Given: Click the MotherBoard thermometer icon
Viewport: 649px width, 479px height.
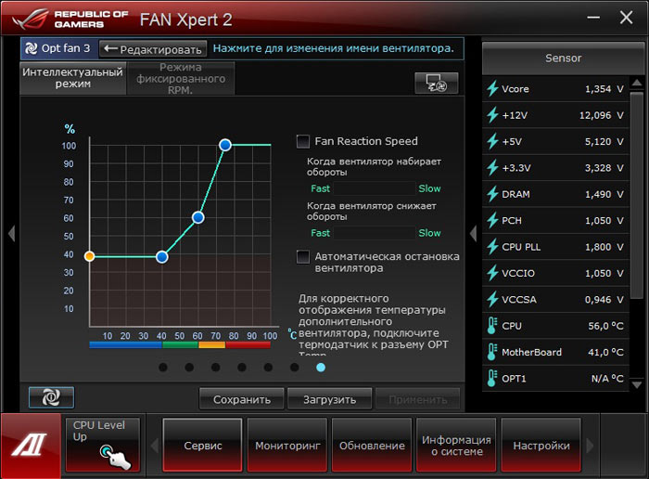Looking at the screenshot, I should (491, 352).
